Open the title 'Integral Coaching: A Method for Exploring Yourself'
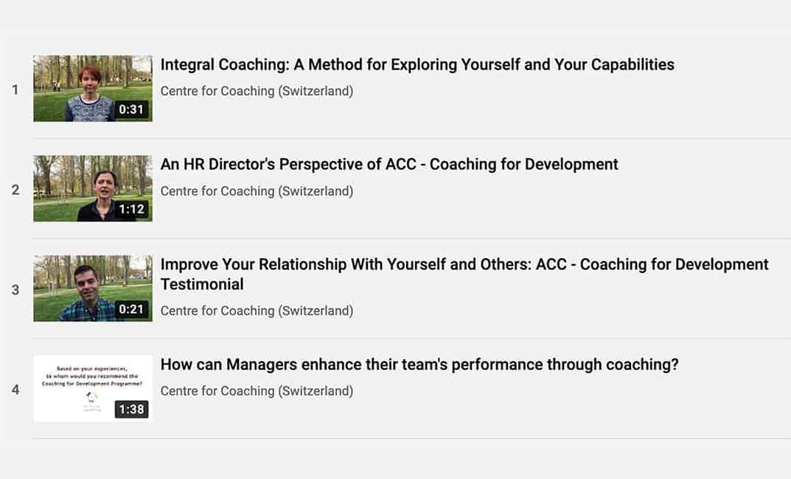 (417, 65)
